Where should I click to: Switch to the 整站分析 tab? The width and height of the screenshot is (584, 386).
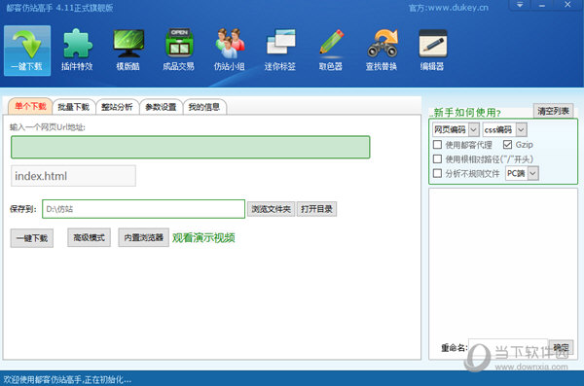point(117,107)
